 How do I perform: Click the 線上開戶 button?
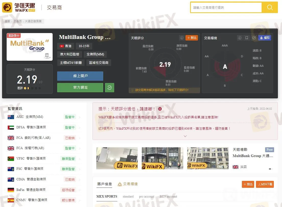click(80, 76)
